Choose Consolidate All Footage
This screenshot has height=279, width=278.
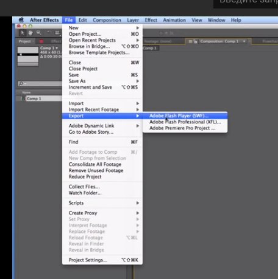(102, 164)
